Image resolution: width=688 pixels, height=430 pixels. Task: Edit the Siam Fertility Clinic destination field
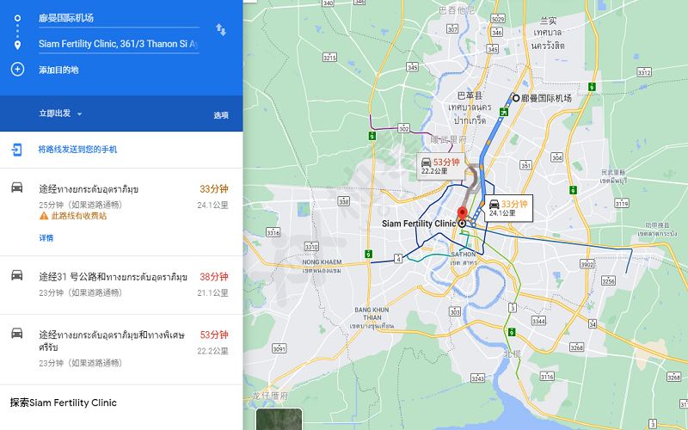point(119,44)
